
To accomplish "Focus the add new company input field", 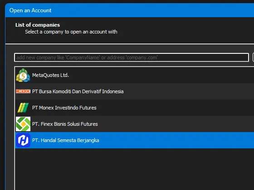I will point(132,57).
